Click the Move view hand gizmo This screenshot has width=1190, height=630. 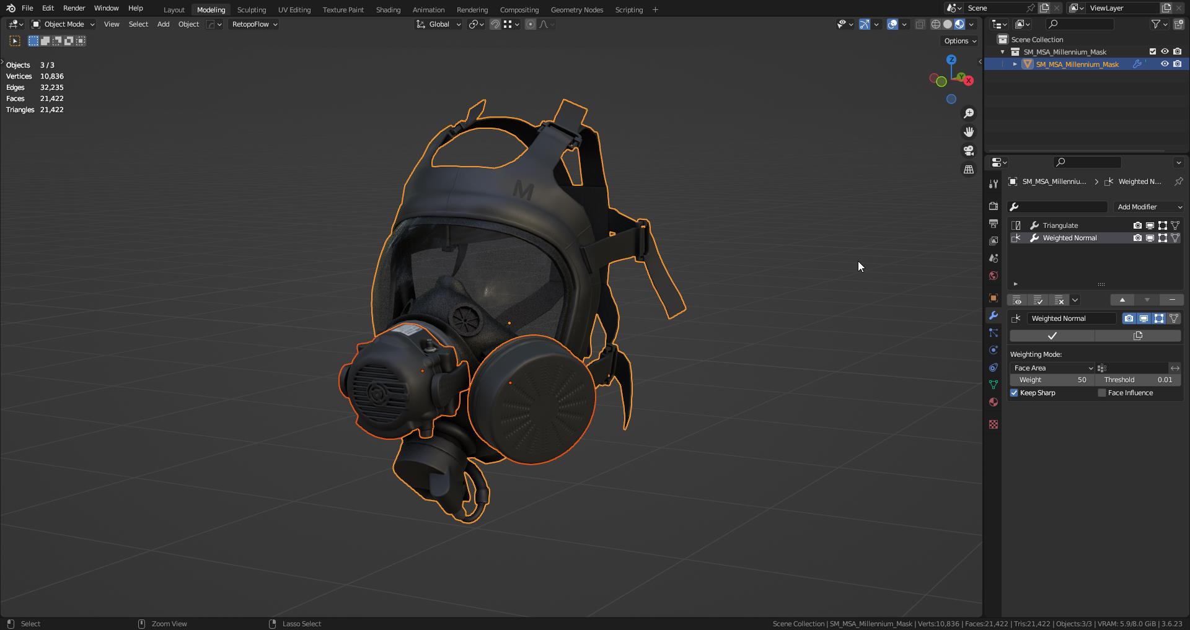tap(969, 132)
